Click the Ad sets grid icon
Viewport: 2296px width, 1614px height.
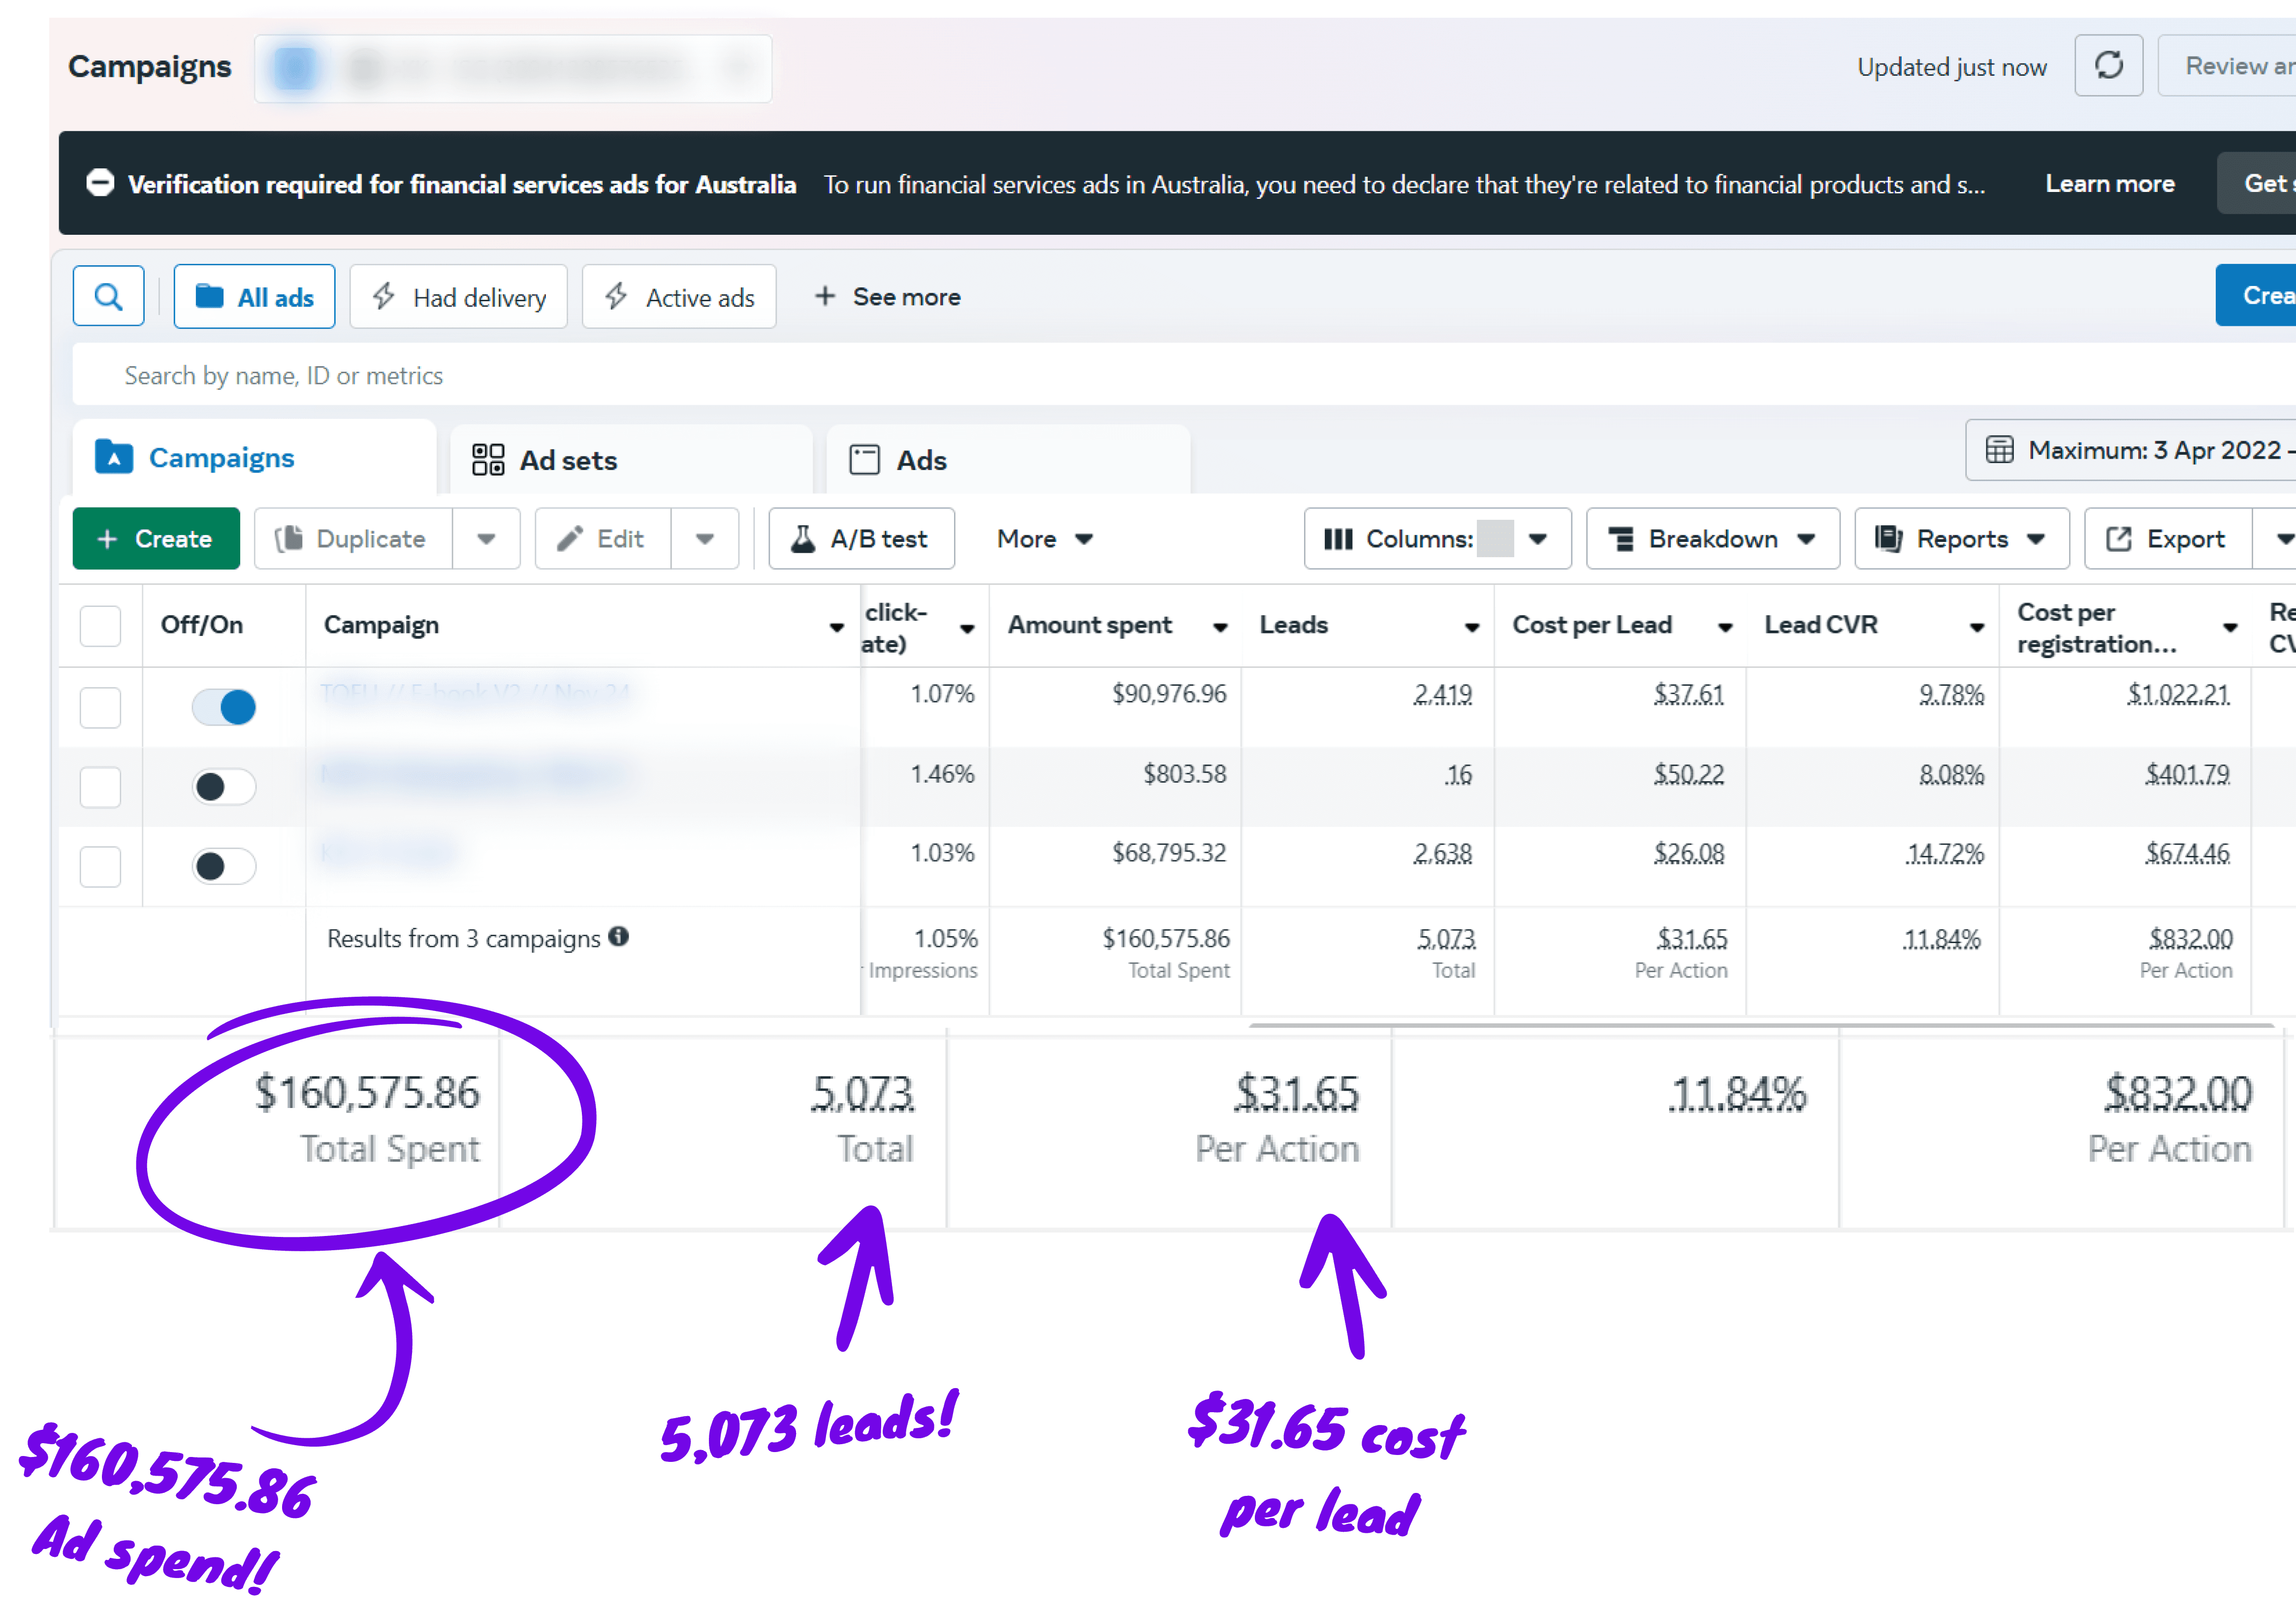pos(488,460)
